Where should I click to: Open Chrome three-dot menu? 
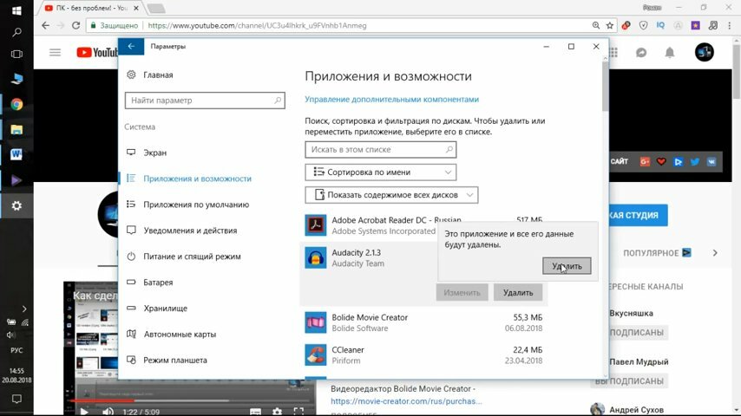pos(730,25)
